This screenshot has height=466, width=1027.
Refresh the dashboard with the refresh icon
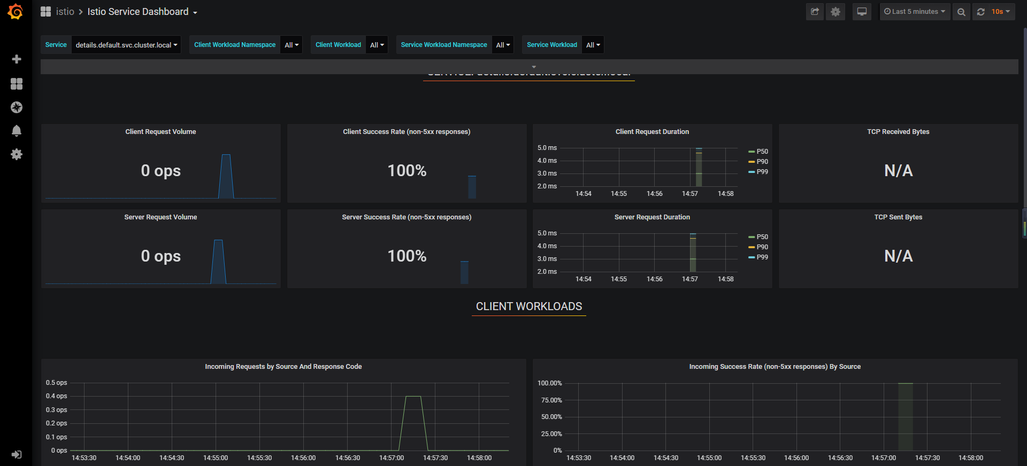980,12
